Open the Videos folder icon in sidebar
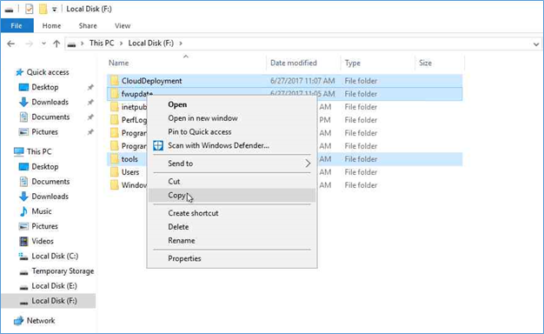 pos(23,241)
